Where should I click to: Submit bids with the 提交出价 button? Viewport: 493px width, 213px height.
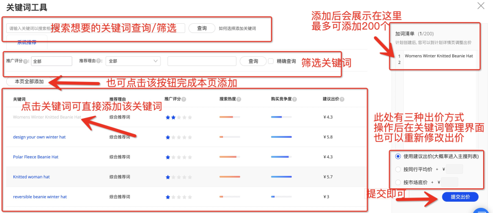point(460,197)
